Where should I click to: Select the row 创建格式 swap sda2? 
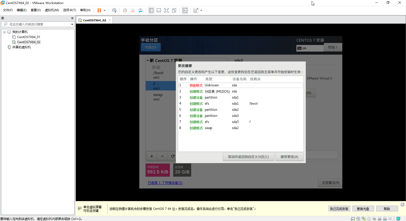tap(241, 128)
